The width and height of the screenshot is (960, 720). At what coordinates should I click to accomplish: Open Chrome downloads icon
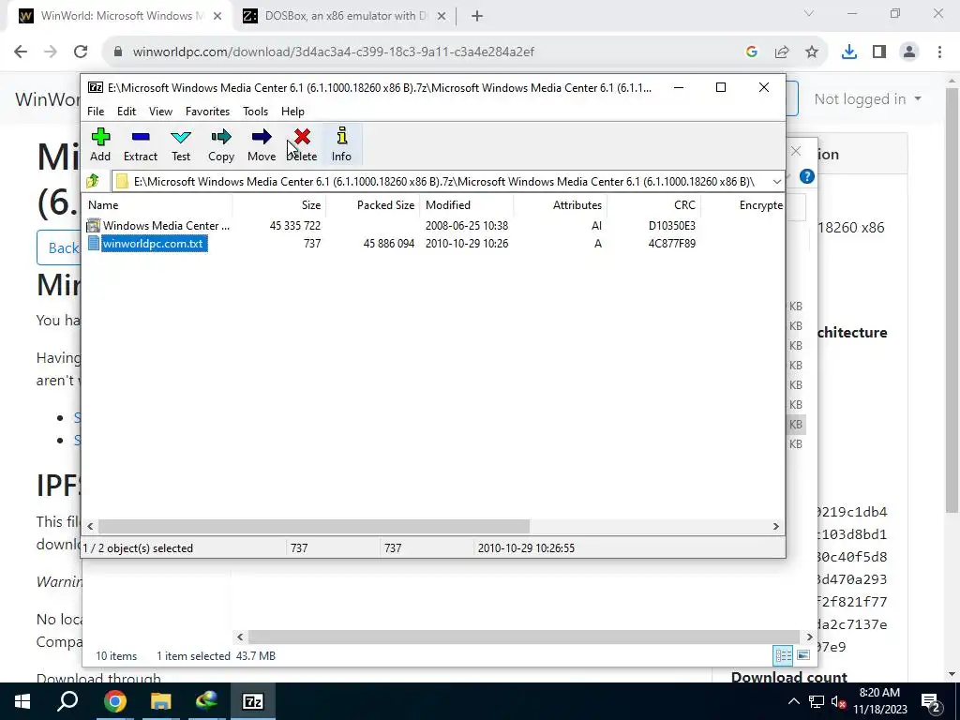[x=848, y=52]
